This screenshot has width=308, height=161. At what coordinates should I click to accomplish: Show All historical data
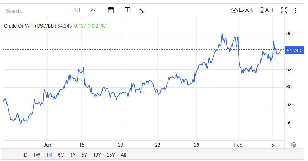(123, 155)
